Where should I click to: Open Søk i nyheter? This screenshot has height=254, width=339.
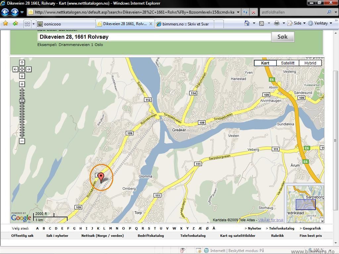click(57, 235)
